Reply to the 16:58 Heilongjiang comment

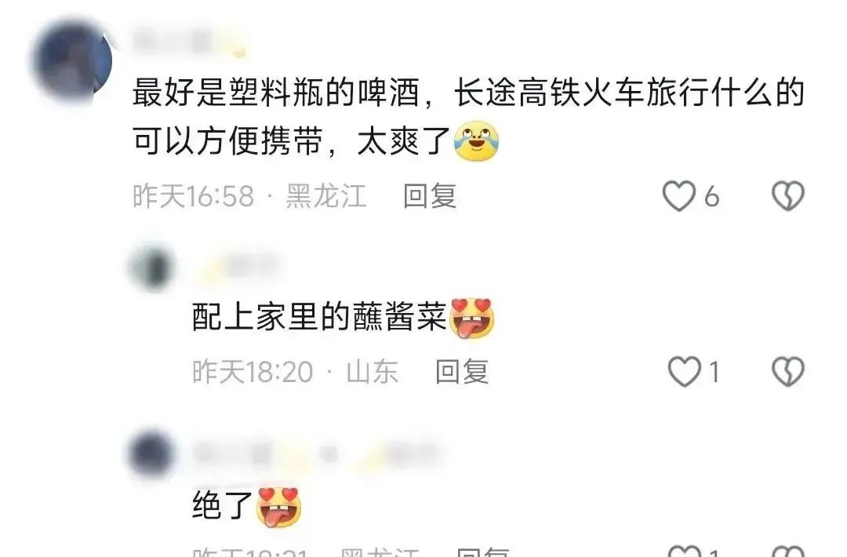(430, 195)
